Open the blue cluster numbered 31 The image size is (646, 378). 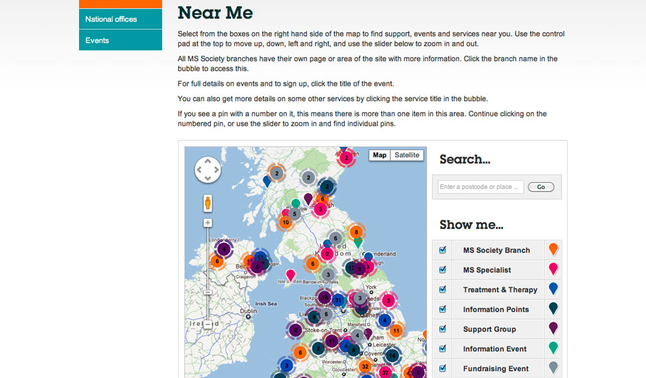[338, 300]
